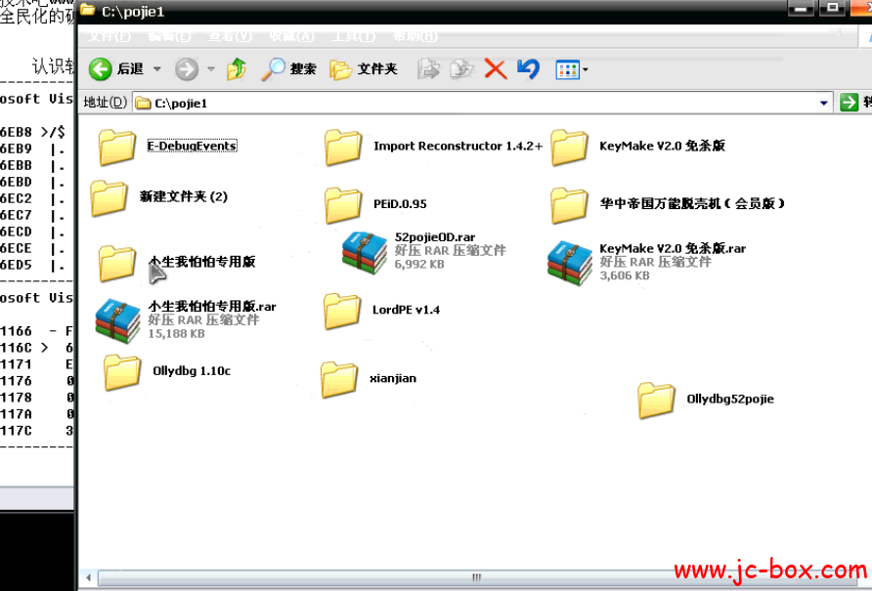
Task: Select the PEiD.0.95 folder icon
Action: (343, 205)
